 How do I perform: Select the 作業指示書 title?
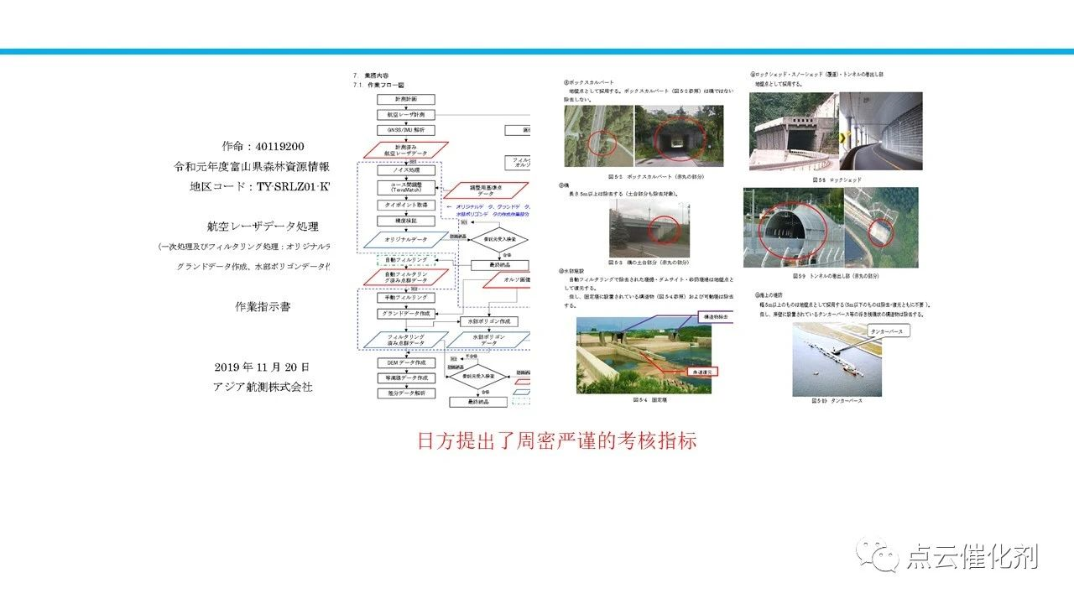pyautogui.click(x=263, y=307)
